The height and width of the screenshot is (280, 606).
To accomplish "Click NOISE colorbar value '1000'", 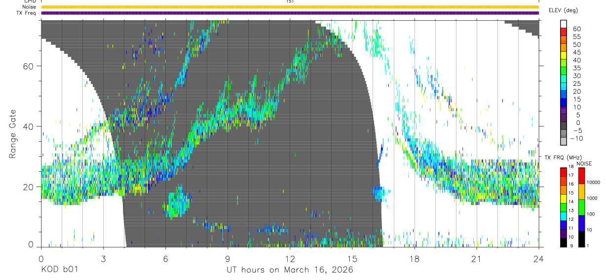I will [592, 198].
